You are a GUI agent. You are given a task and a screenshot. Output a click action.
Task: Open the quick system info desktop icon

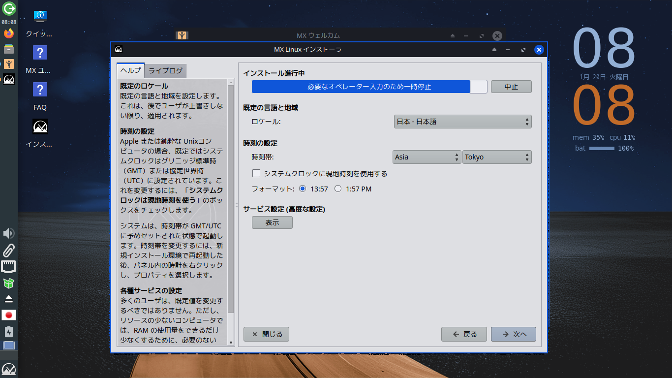[x=40, y=16]
